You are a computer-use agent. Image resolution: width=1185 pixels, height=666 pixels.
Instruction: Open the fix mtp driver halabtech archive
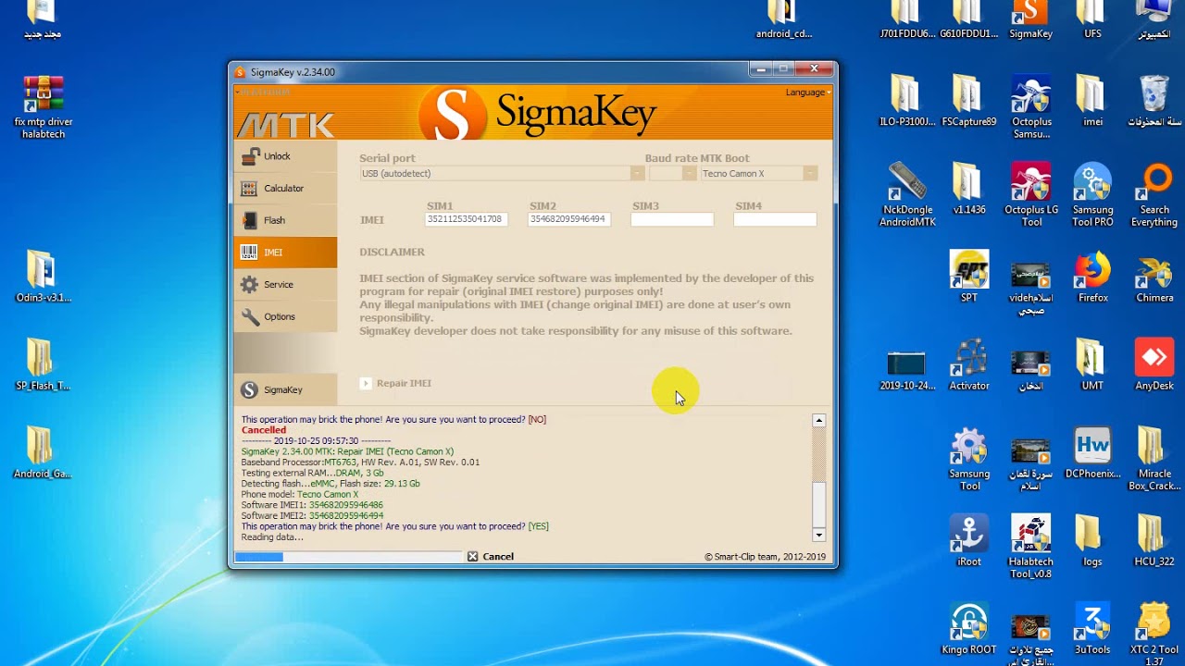[x=44, y=107]
